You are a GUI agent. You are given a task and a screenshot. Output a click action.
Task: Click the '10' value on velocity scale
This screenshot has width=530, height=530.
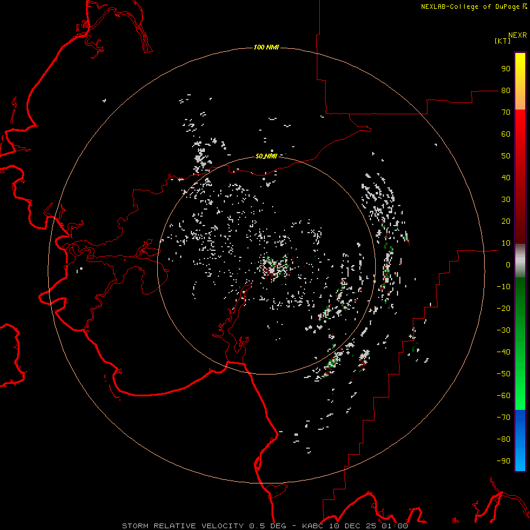[x=506, y=243]
